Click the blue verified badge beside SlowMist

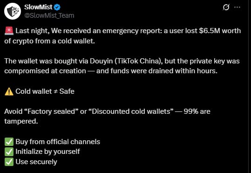57,7
